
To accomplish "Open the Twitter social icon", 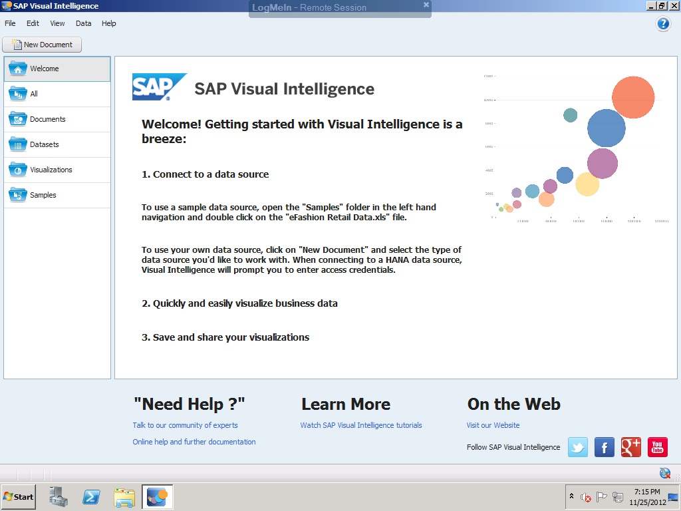I will [x=578, y=447].
